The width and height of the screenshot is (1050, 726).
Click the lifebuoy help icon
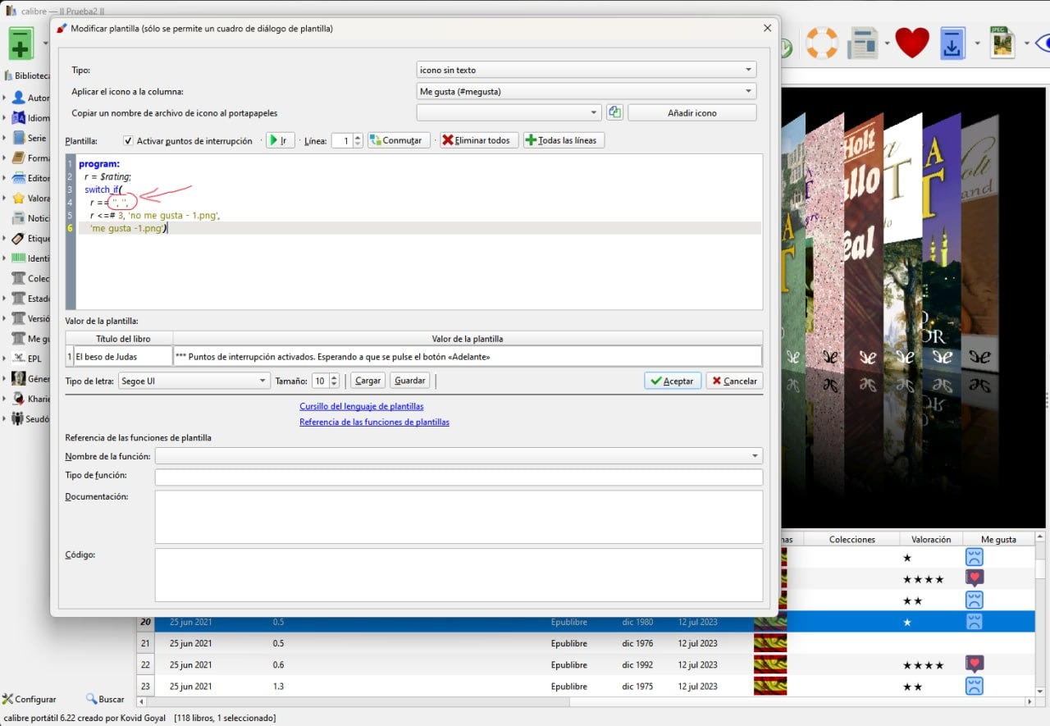click(x=821, y=43)
